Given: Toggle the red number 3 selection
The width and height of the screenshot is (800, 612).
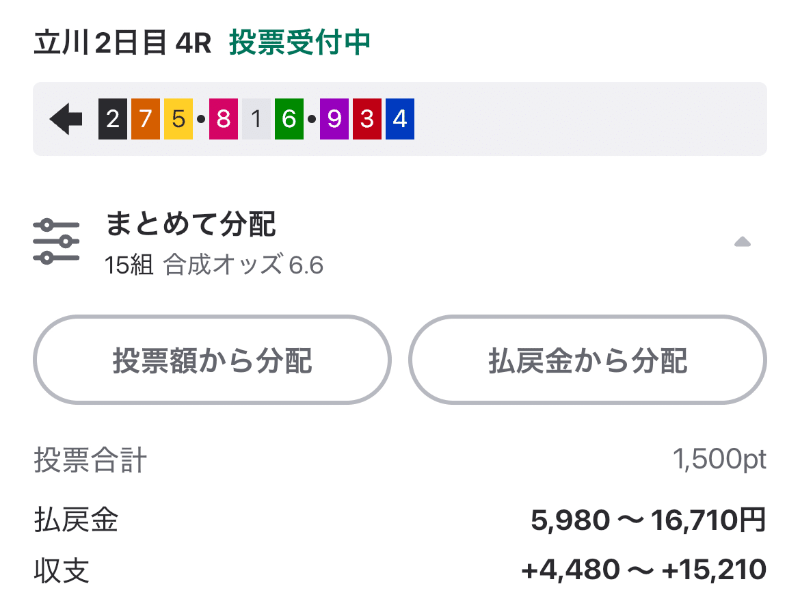Looking at the screenshot, I should click(x=366, y=118).
